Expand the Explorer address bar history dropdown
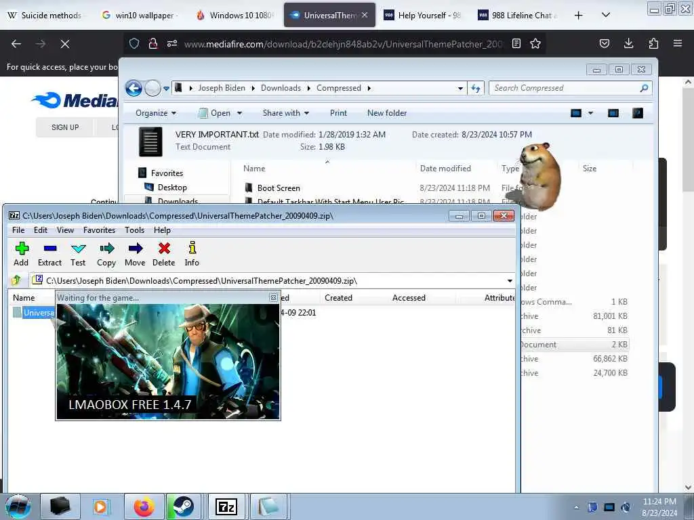The width and height of the screenshot is (694, 520). click(460, 89)
